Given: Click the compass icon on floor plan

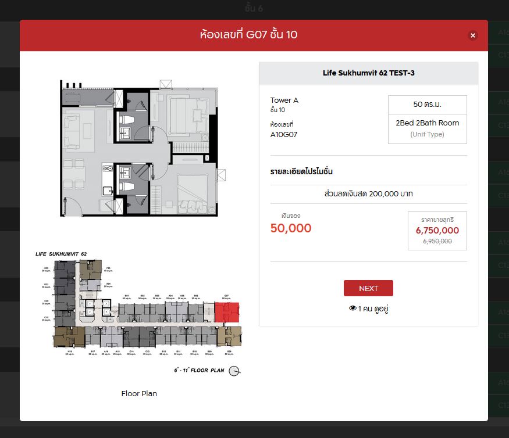Looking at the screenshot, I should pos(234,371).
